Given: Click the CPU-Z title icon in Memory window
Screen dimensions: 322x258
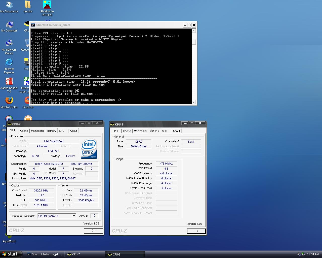Looking at the screenshot, I should (113, 124).
